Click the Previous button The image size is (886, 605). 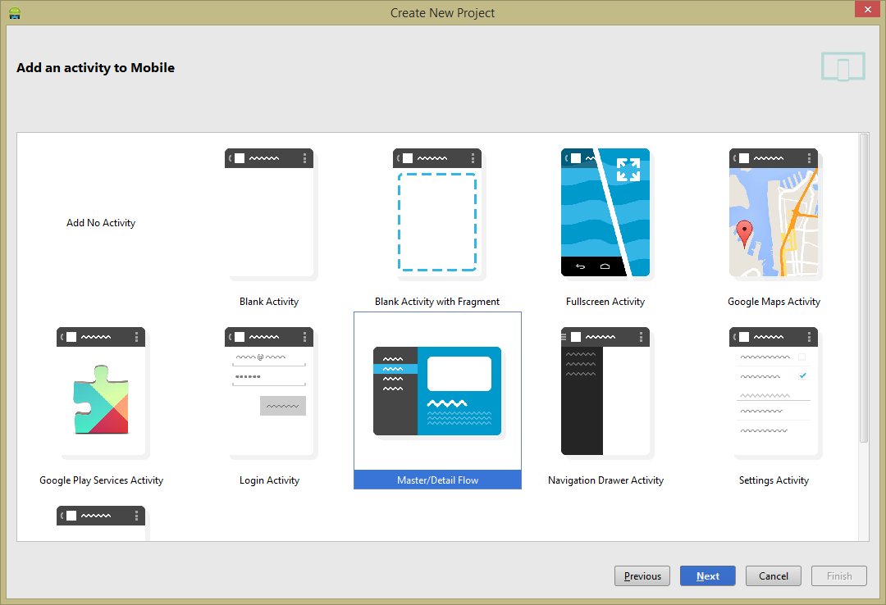[x=642, y=576]
